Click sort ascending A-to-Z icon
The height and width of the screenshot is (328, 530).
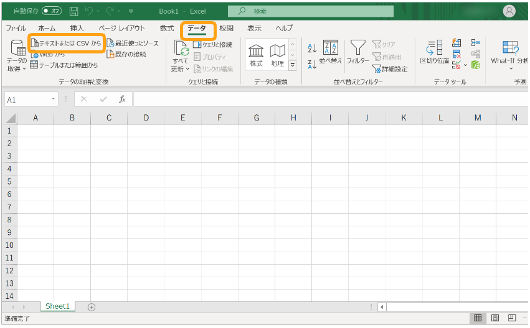312,48
